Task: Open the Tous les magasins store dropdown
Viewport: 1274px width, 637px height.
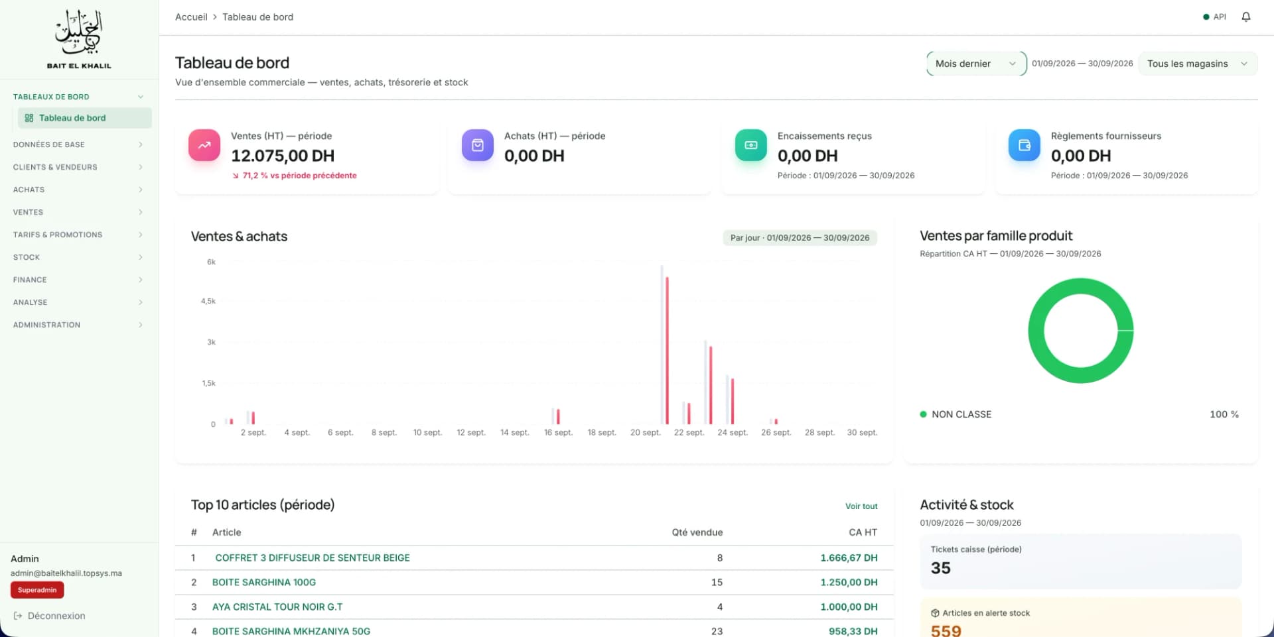Action: tap(1198, 64)
